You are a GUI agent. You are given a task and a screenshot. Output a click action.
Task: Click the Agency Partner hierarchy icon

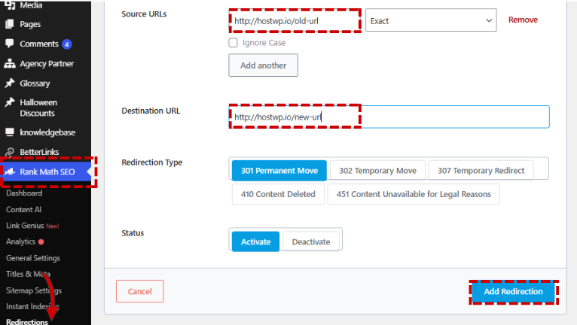point(10,64)
